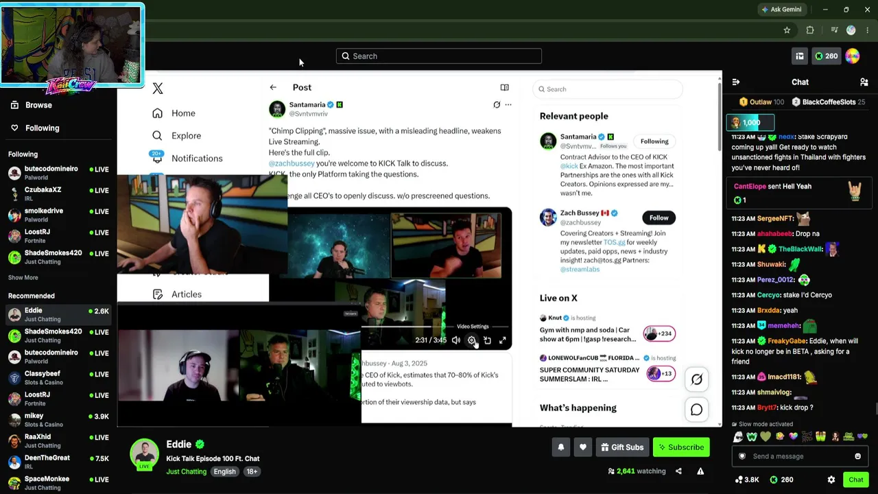Mute the embedded X video
This screenshot has height=494, width=878.
(x=455, y=340)
